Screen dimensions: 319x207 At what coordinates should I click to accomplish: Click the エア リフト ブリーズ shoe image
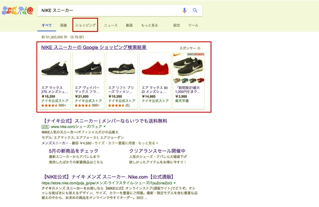(x=122, y=68)
